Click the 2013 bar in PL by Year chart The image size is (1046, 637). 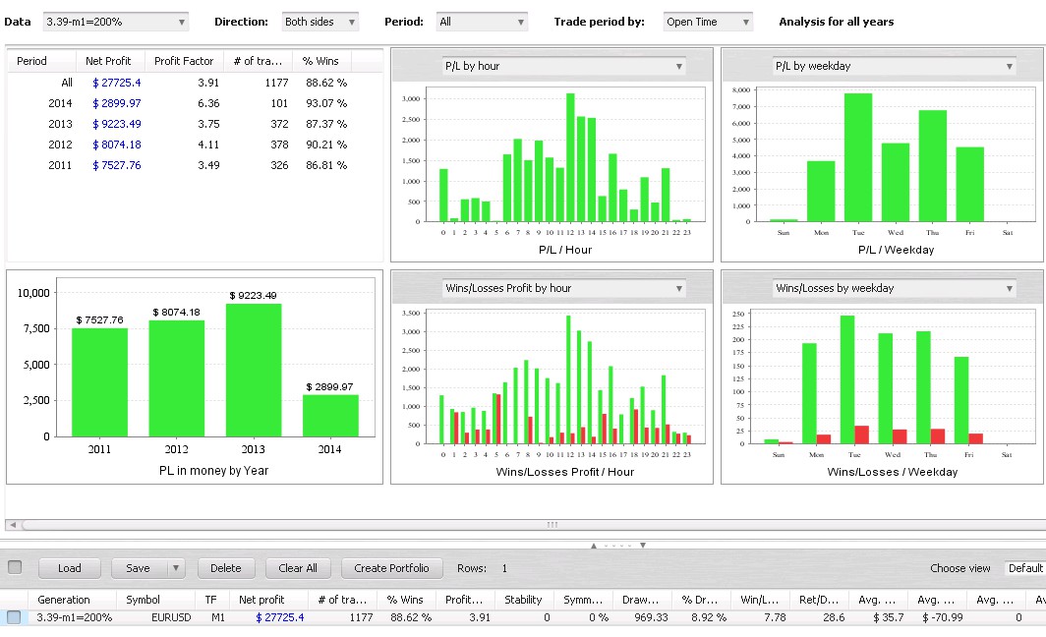(254, 371)
